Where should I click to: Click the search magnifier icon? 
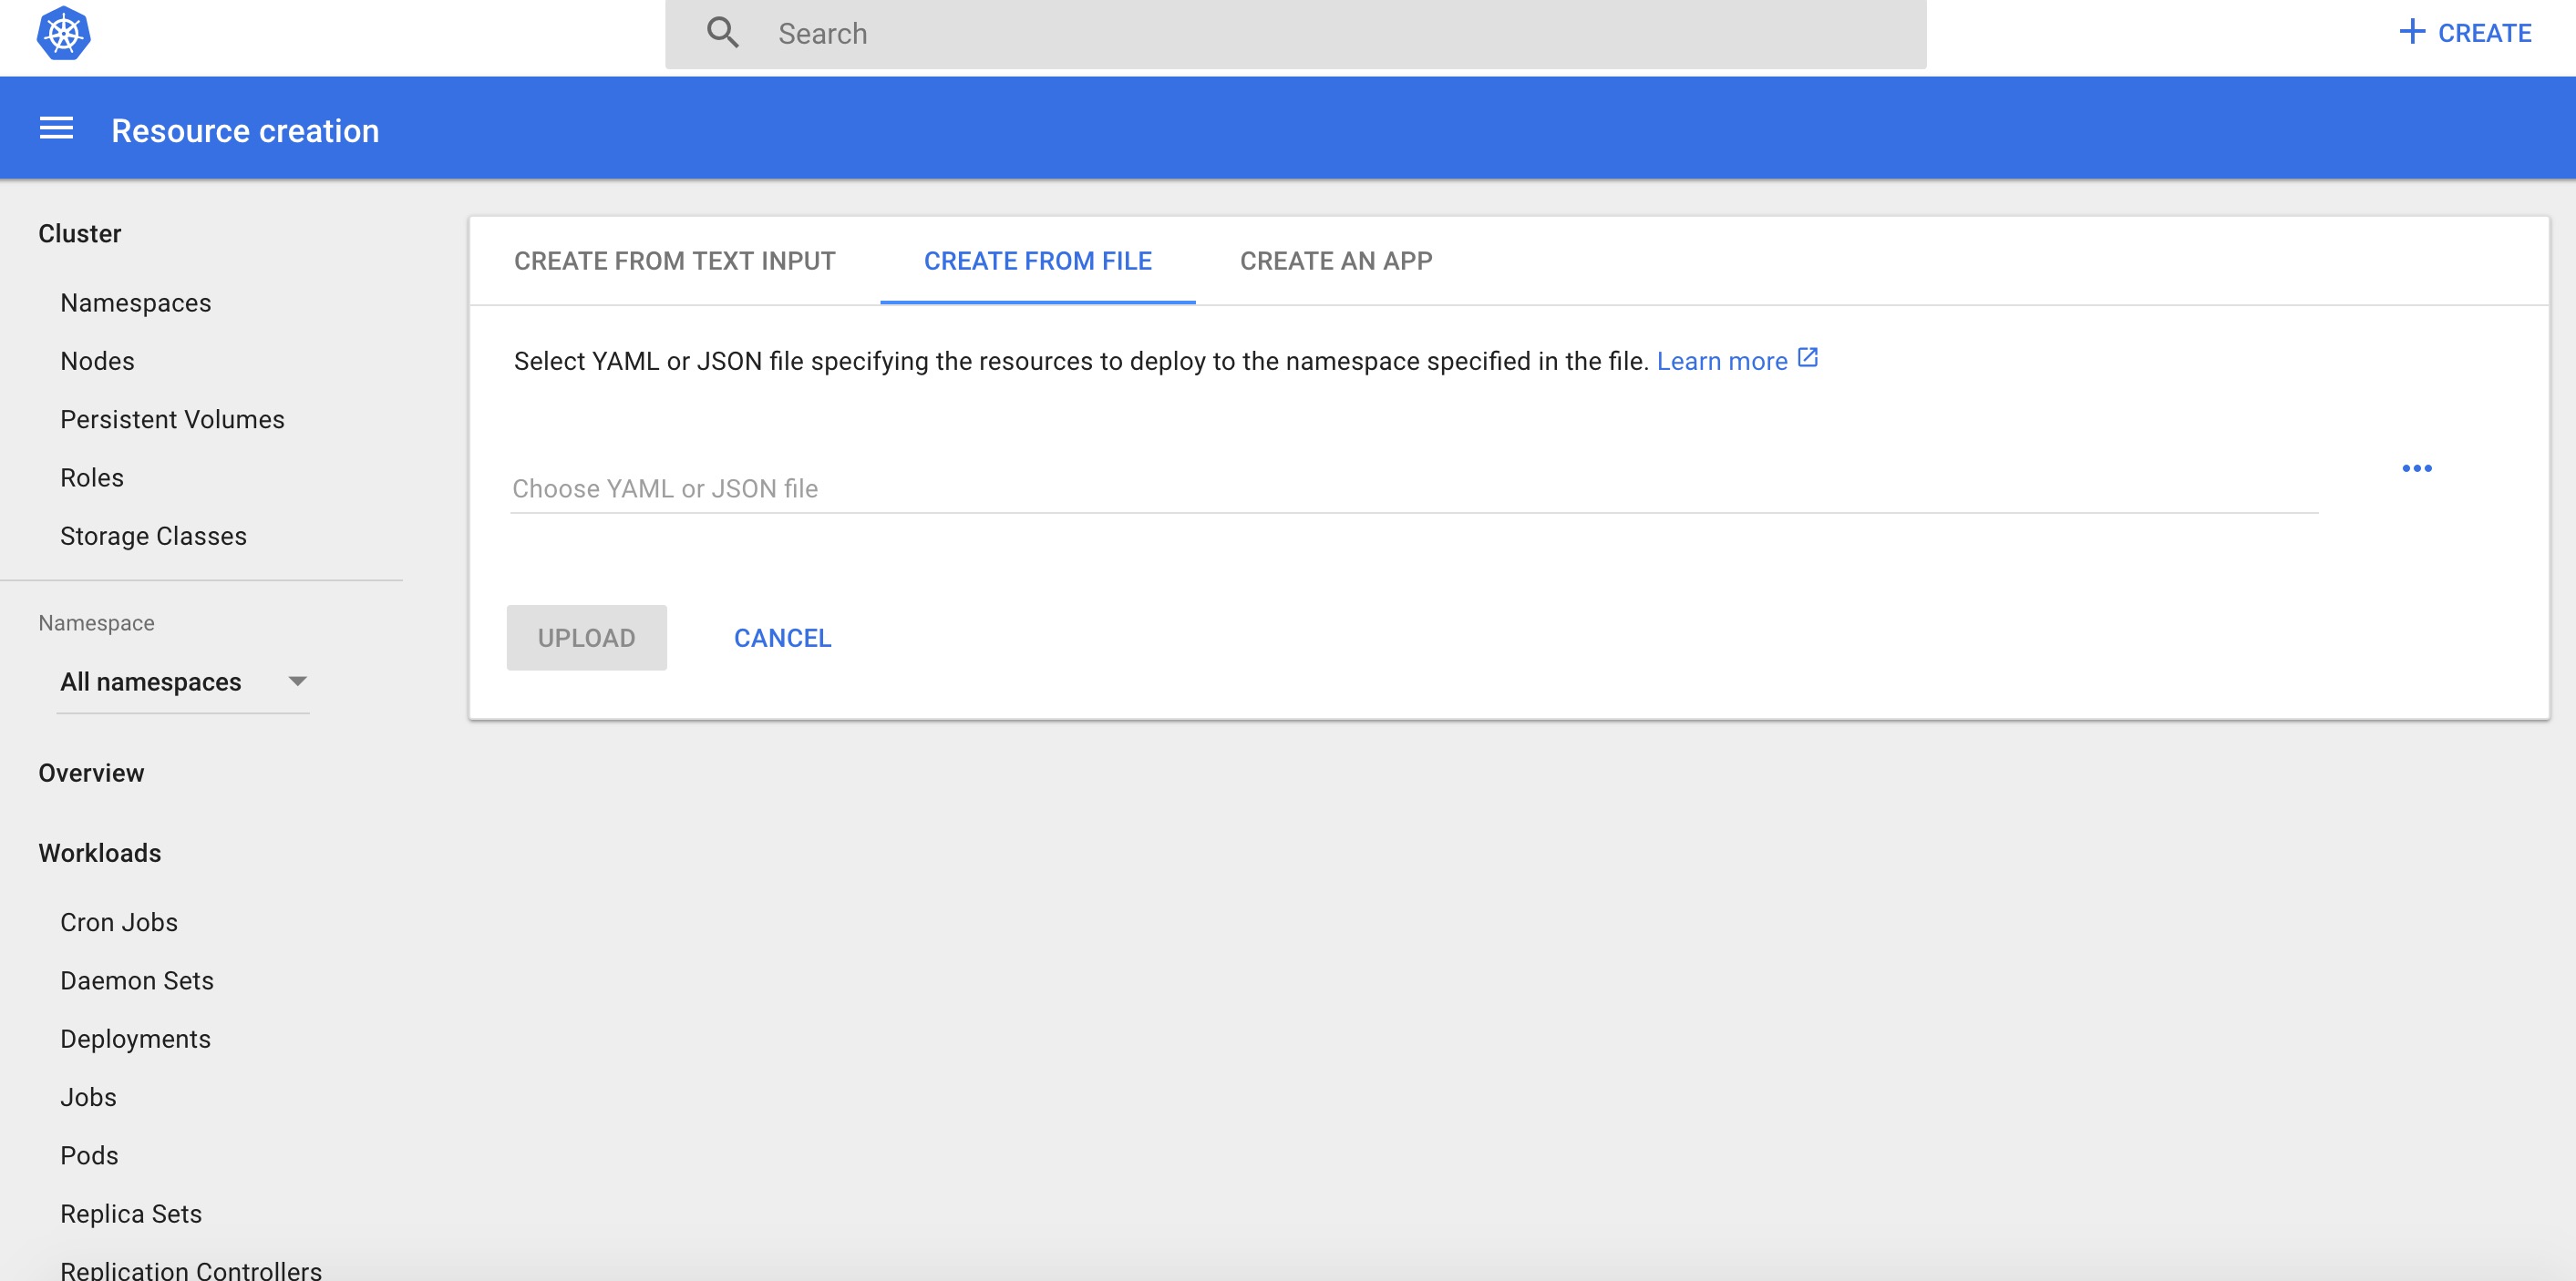(x=723, y=33)
